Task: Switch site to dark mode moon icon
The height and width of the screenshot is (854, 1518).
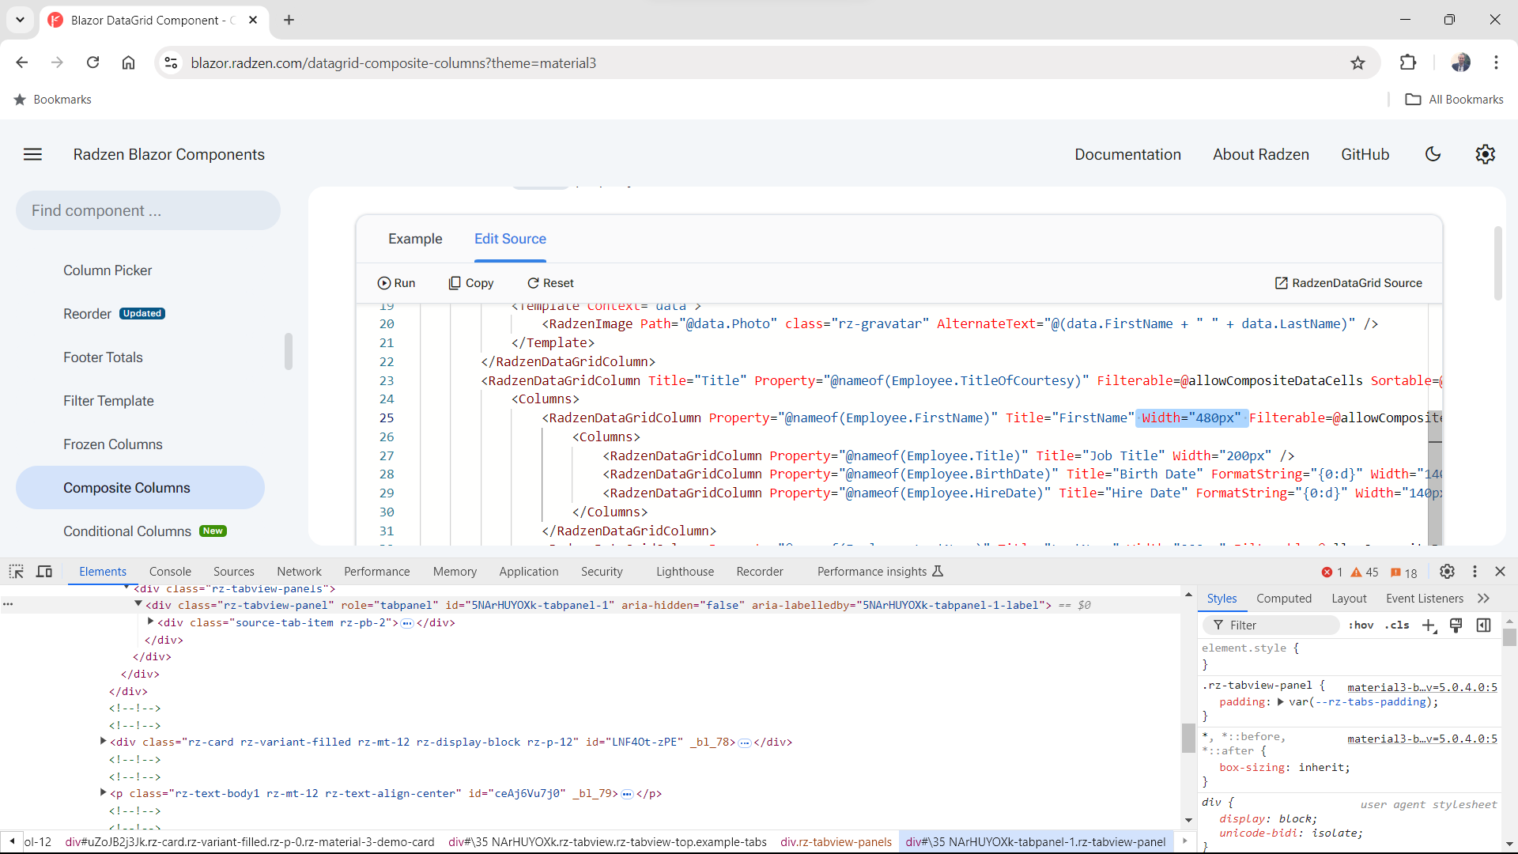Action: pyautogui.click(x=1433, y=154)
